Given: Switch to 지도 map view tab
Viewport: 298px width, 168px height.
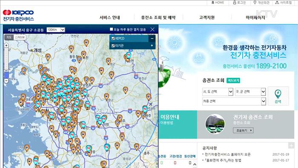Looking at the screenshot, I should tap(9, 37).
